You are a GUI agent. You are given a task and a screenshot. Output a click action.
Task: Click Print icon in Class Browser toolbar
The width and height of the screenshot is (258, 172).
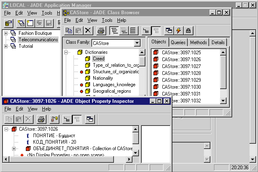click(101, 31)
